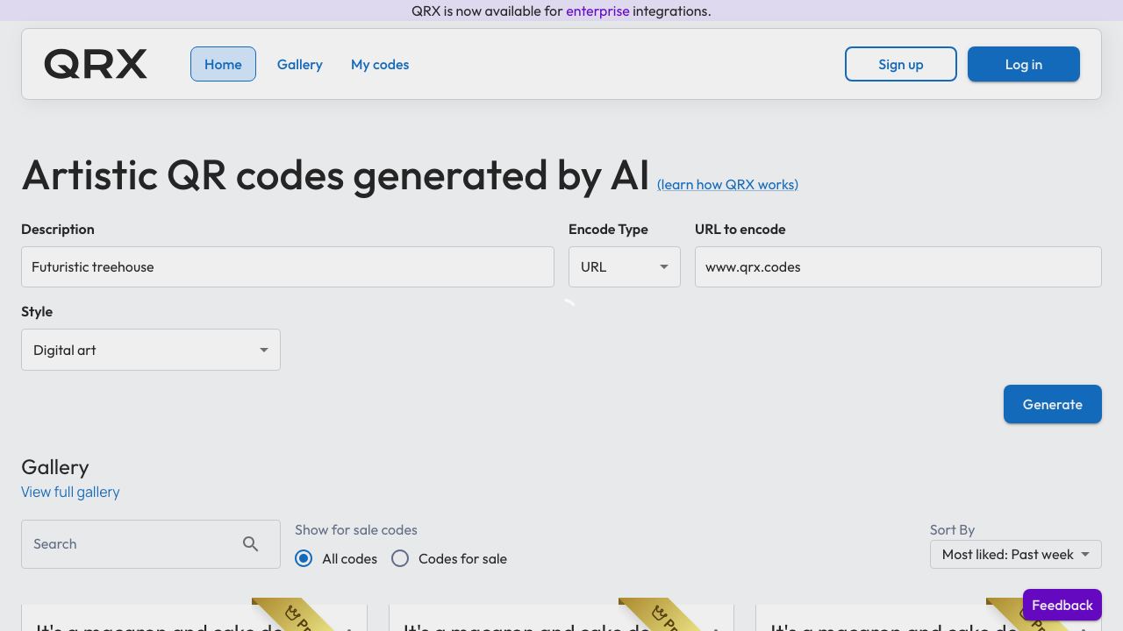Select the Codes for sale radio button
The image size is (1123, 631).
pos(400,558)
